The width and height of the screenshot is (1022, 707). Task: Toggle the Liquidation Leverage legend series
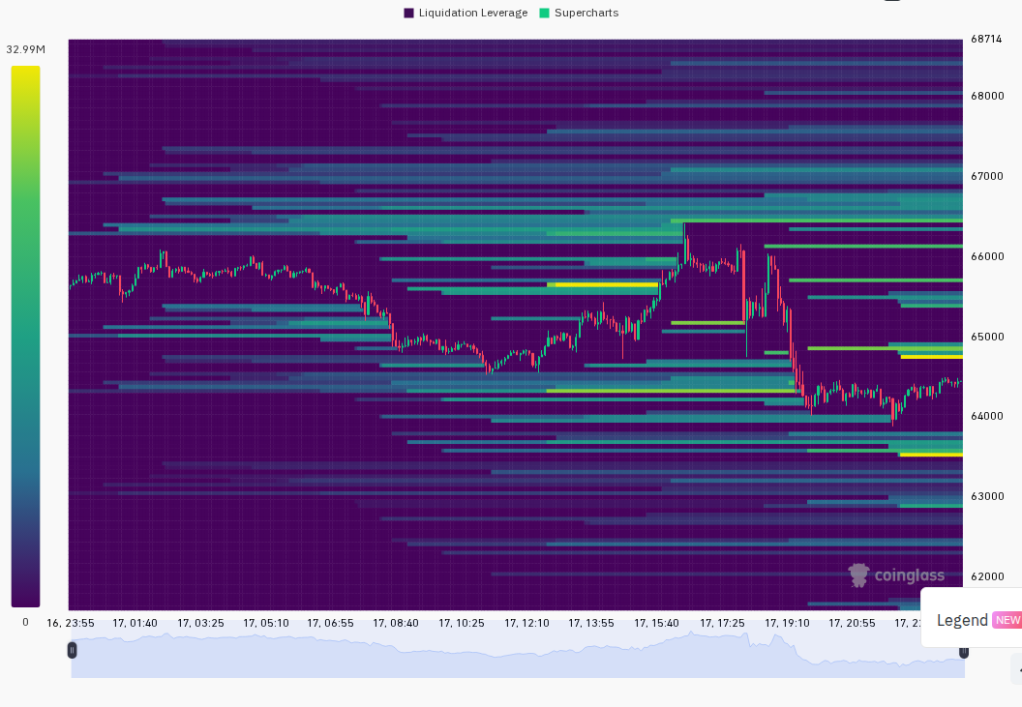tap(466, 13)
